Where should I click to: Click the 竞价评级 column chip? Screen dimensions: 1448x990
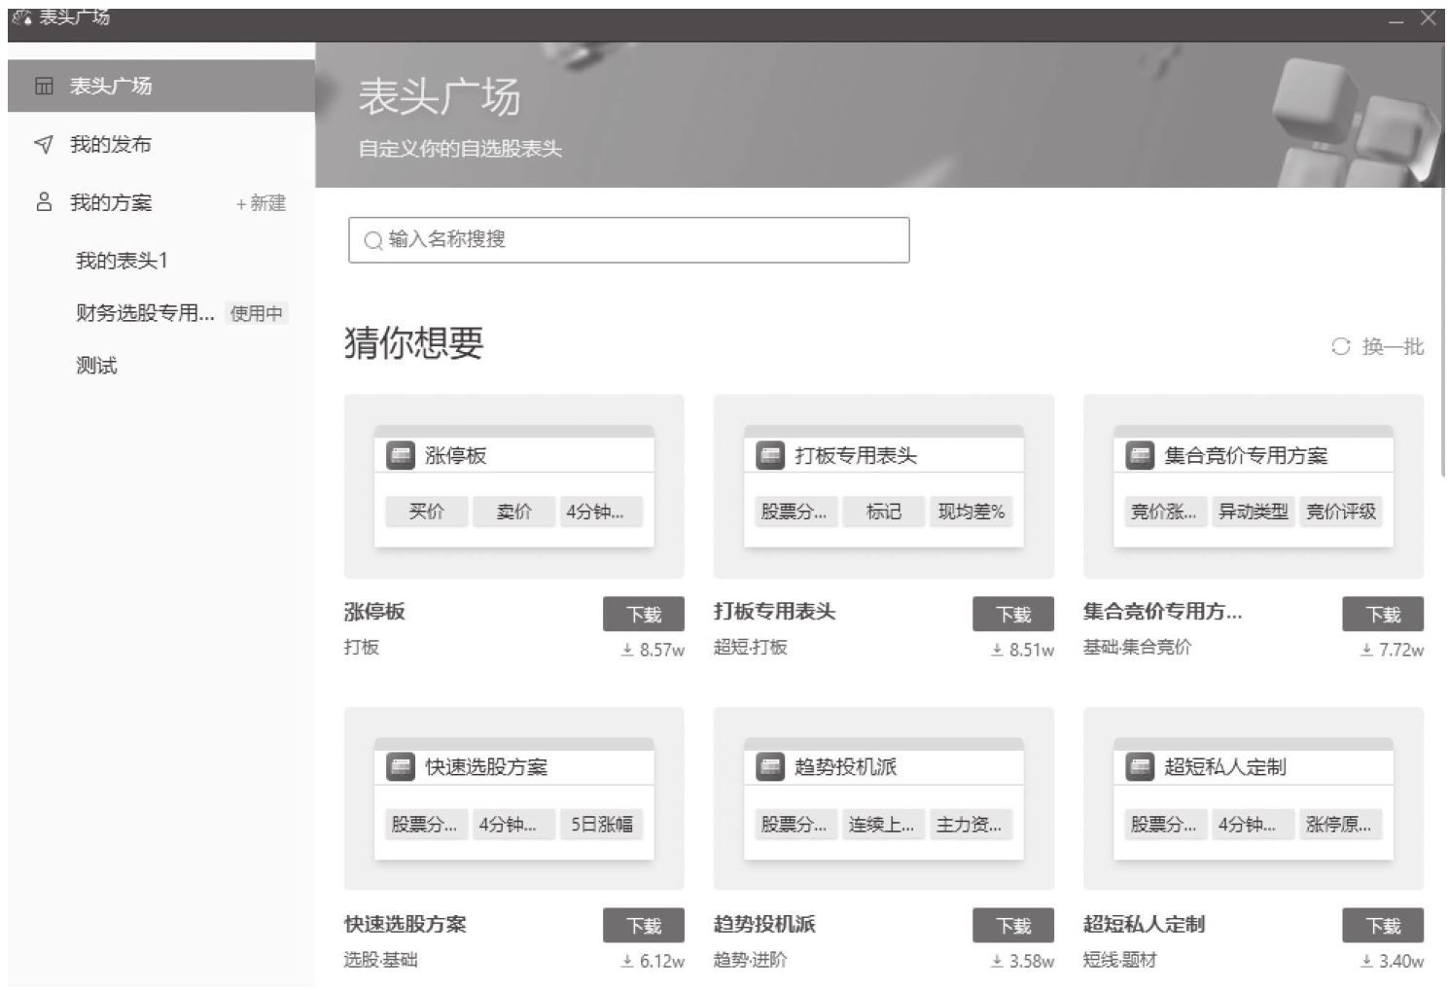(x=1341, y=512)
